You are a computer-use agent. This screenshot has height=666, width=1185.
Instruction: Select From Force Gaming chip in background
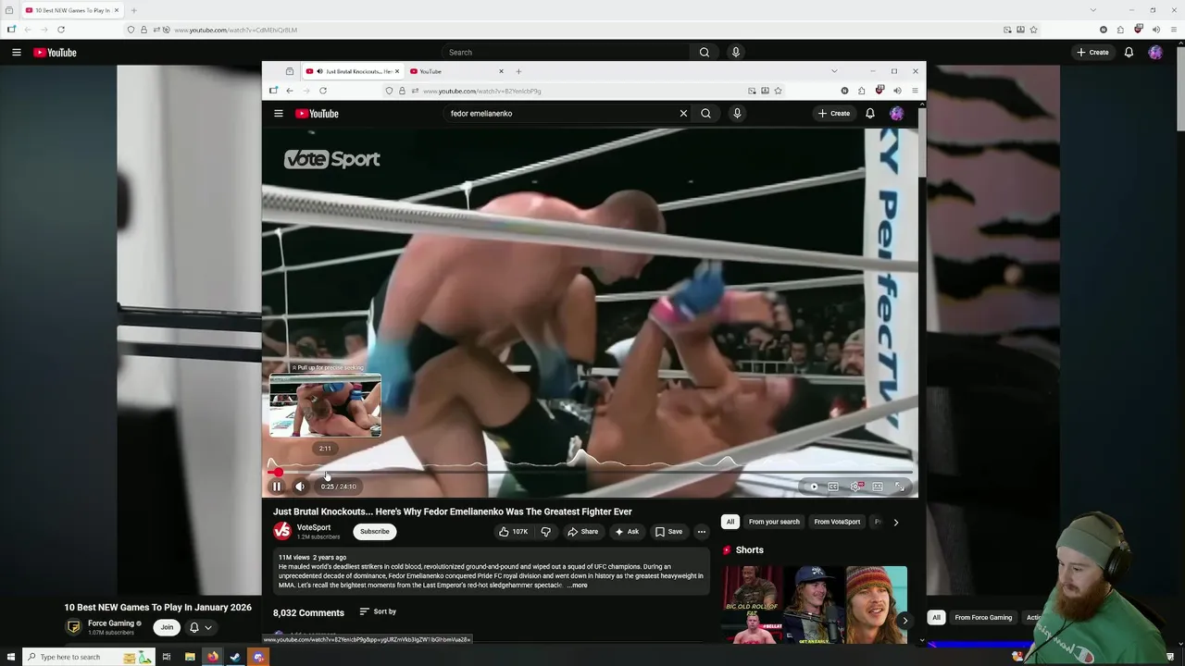click(983, 618)
